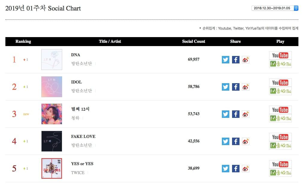Click the IDOL album cover thumbnail
This screenshot has height=184, width=305.
(x=52, y=87)
